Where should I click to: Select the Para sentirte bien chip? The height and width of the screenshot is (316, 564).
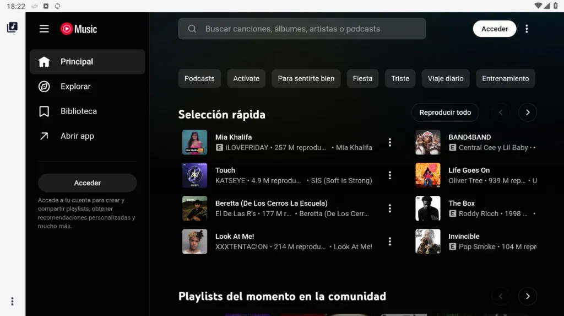306,78
